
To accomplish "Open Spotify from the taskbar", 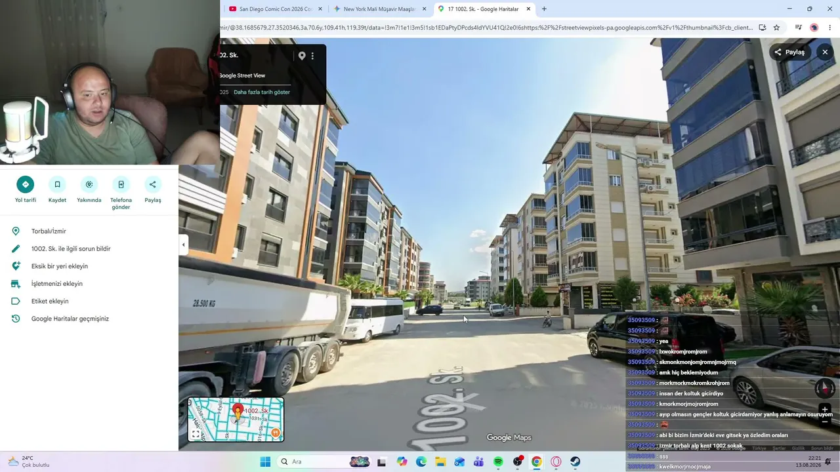I will pyautogui.click(x=498, y=462).
